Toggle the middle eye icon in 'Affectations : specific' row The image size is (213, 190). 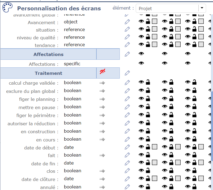[165, 63]
